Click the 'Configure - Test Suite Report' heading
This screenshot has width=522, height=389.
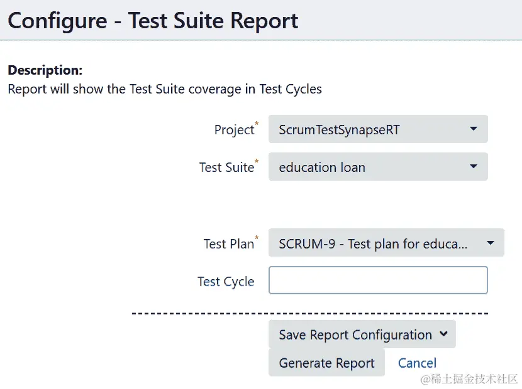point(153,21)
